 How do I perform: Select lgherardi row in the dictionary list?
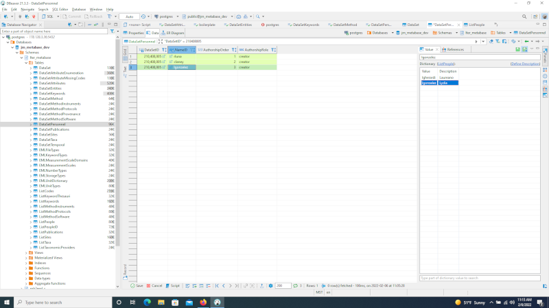point(429,77)
